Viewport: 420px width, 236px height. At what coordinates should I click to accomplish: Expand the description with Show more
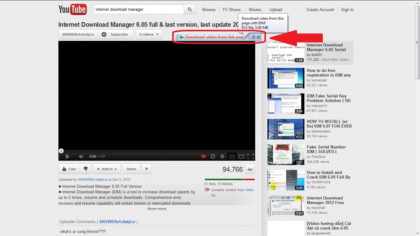[x=157, y=209]
